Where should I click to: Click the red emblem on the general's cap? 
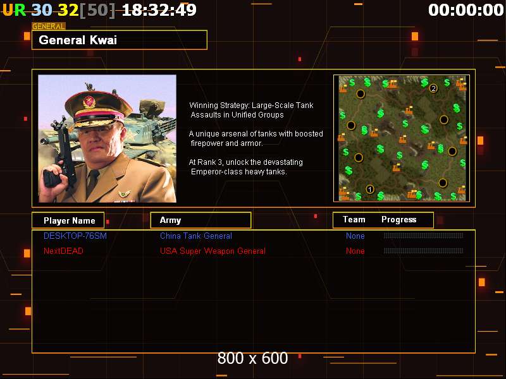tap(88, 101)
